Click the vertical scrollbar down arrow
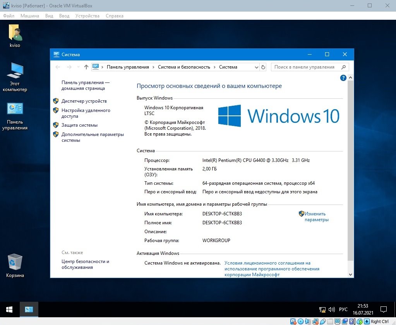This screenshot has width=396, height=325. click(350, 275)
